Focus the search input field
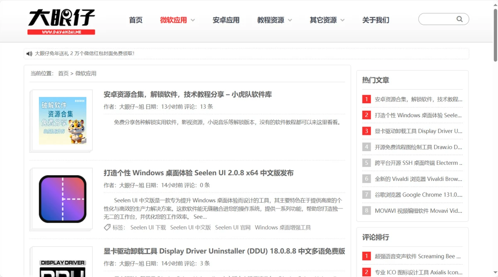 pyautogui.click(x=437, y=19)
